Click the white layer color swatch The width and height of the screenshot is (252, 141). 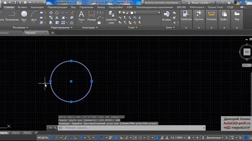tap(132, 13)
